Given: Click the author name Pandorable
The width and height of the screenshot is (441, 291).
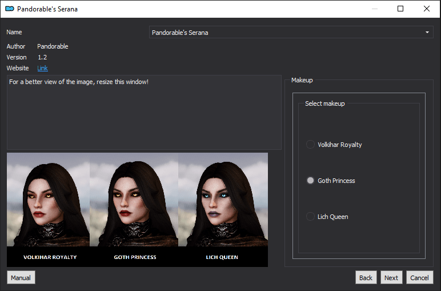Looking at the screenshot, I should [53, 46].
